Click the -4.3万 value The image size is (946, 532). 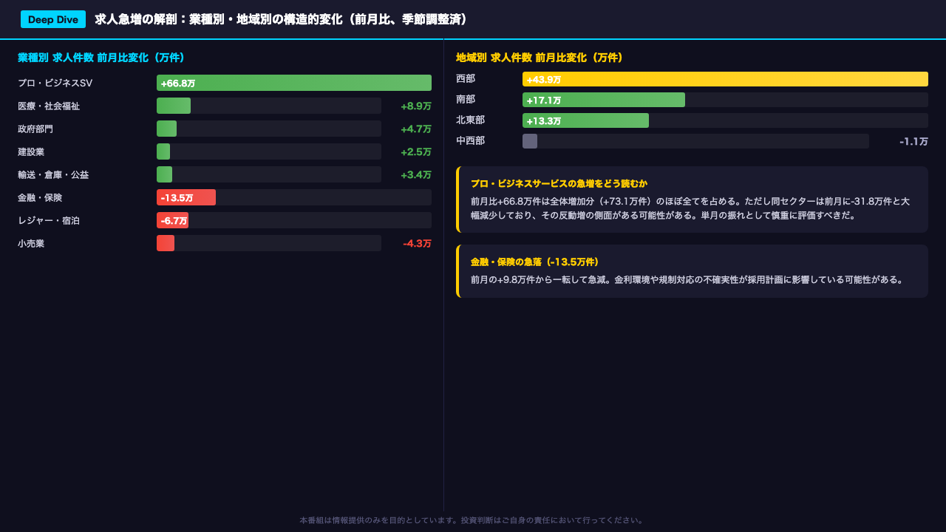pyautogui.click(x=417, y=243)
